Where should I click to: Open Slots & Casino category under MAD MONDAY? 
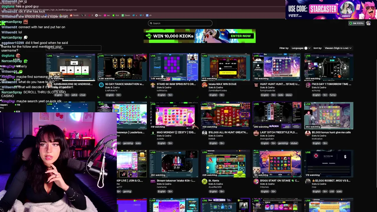164,136
